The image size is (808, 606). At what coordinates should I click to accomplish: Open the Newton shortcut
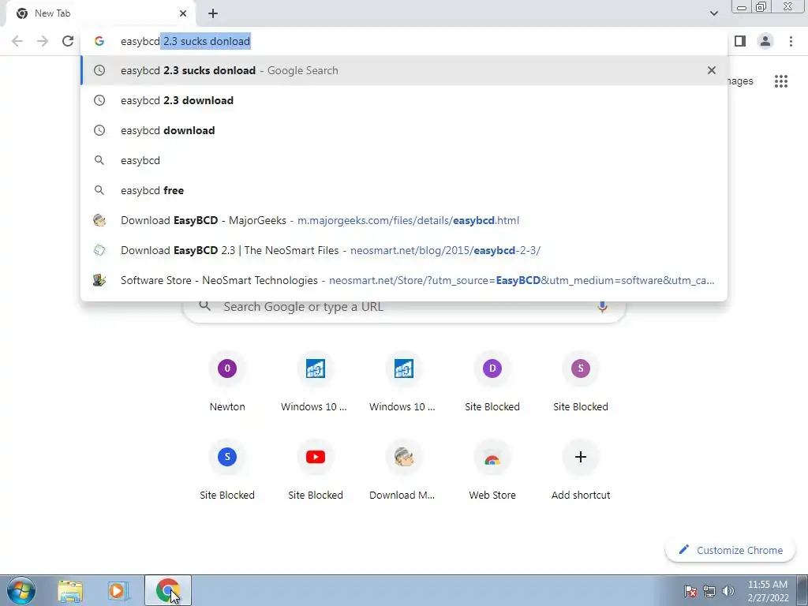(227, 381)
